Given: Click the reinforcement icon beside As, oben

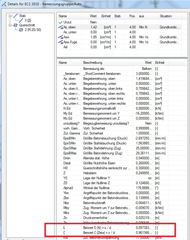Looking at the screenshot, I should coord(61,27).
